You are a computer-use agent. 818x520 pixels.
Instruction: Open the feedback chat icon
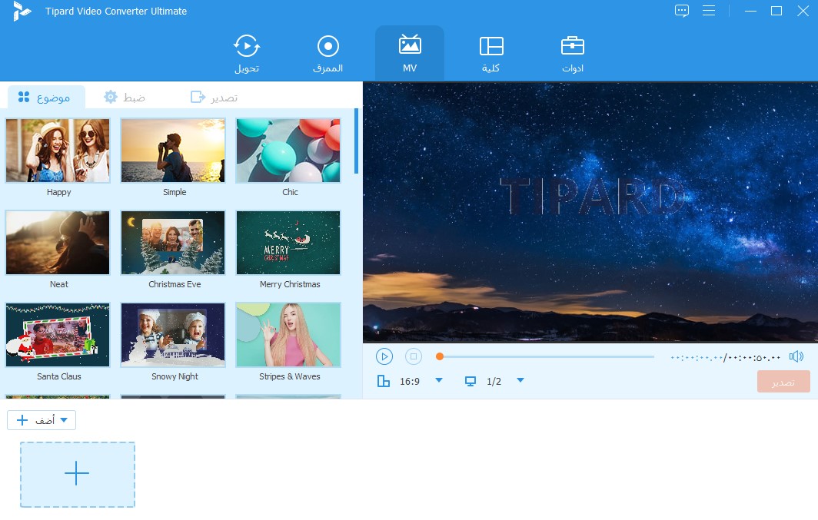pyautogui.click(x=681, y=11)
